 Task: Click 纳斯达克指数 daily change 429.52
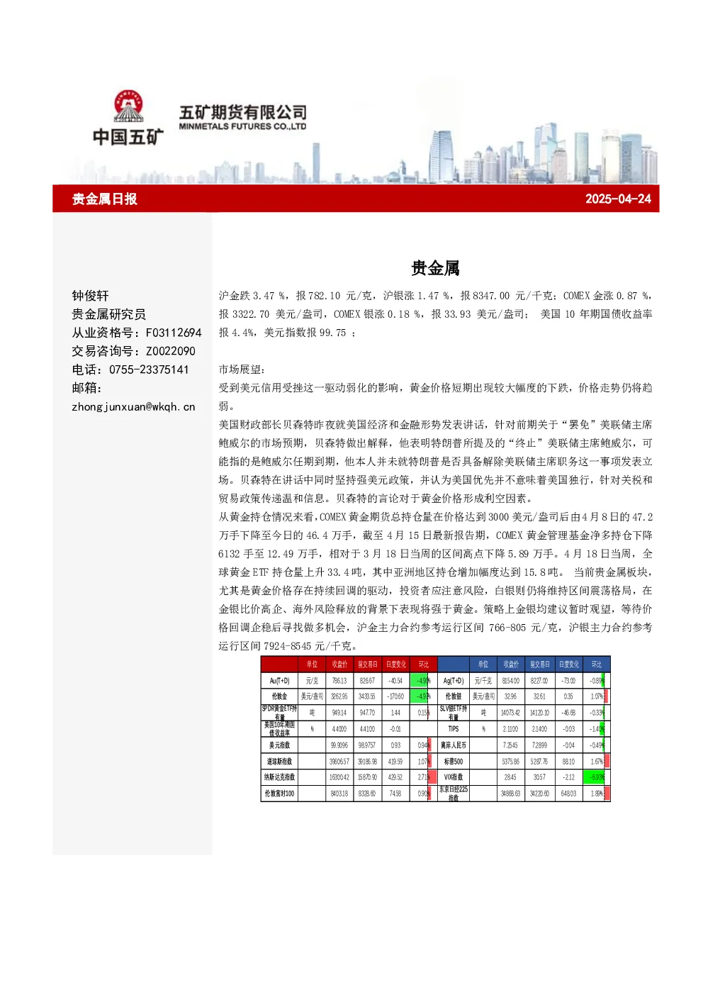coord(395,778)
